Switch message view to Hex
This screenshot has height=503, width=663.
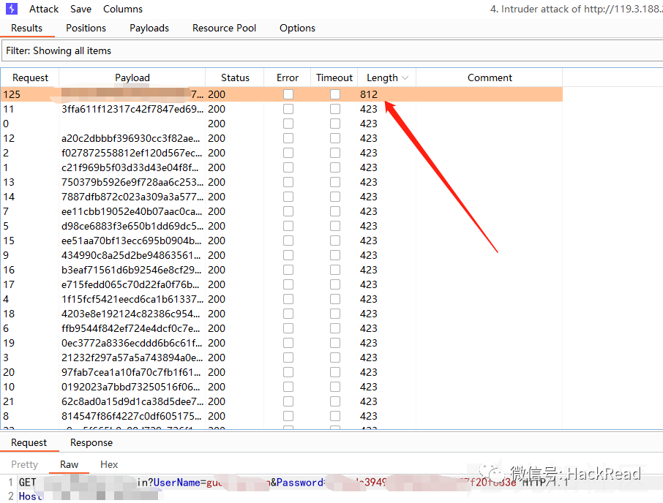pos(109,464)
